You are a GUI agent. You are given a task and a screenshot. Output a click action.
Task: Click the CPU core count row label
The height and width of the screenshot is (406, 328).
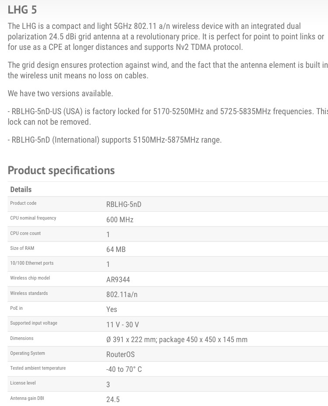[x=25, y=233]
